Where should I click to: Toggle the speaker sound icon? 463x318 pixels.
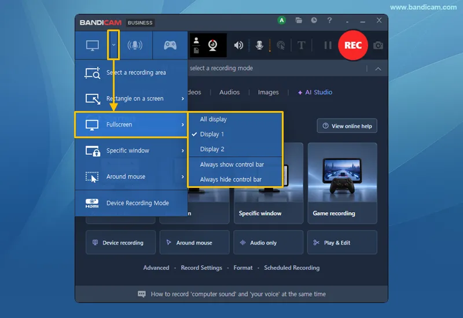(x=238, y=45)
